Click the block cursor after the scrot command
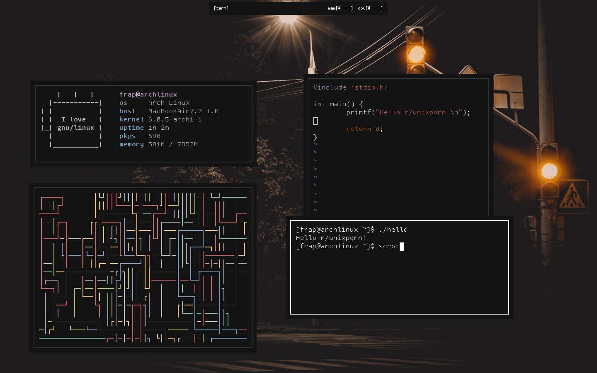This screenshot has width=597, height=373. tap(402, 246)
